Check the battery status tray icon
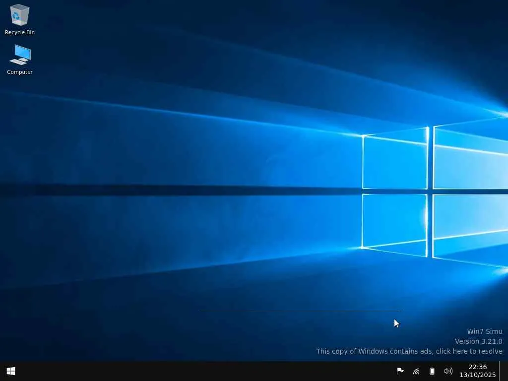This screenshot has height=381, width=508. [432, 371]
